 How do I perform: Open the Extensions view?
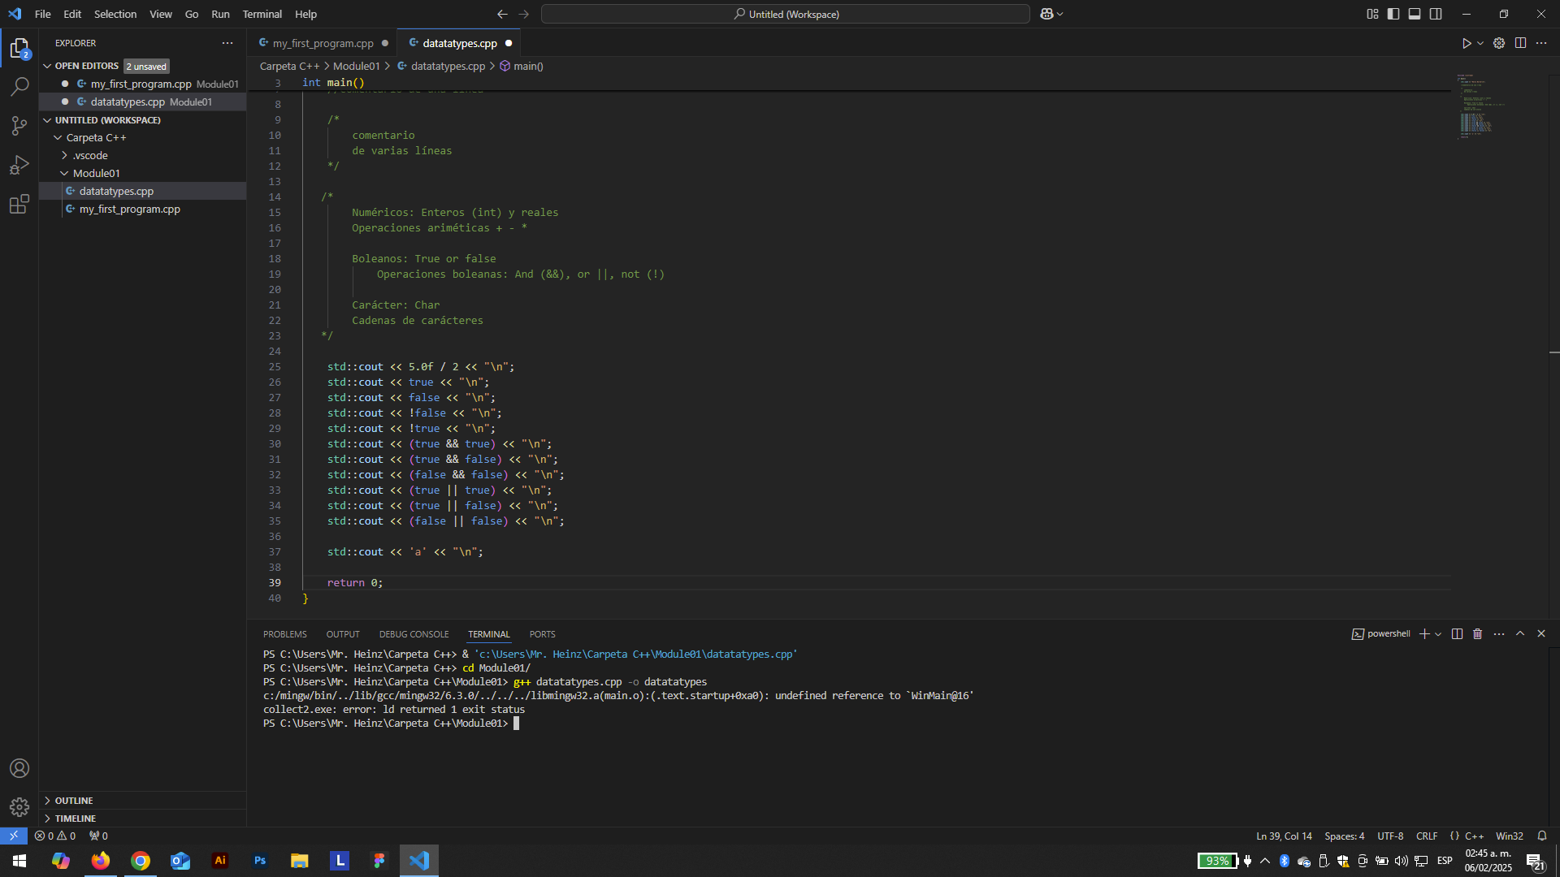(x=19, y=205)
